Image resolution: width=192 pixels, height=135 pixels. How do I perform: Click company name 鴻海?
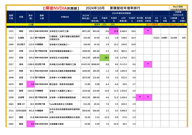coord(21,64)
